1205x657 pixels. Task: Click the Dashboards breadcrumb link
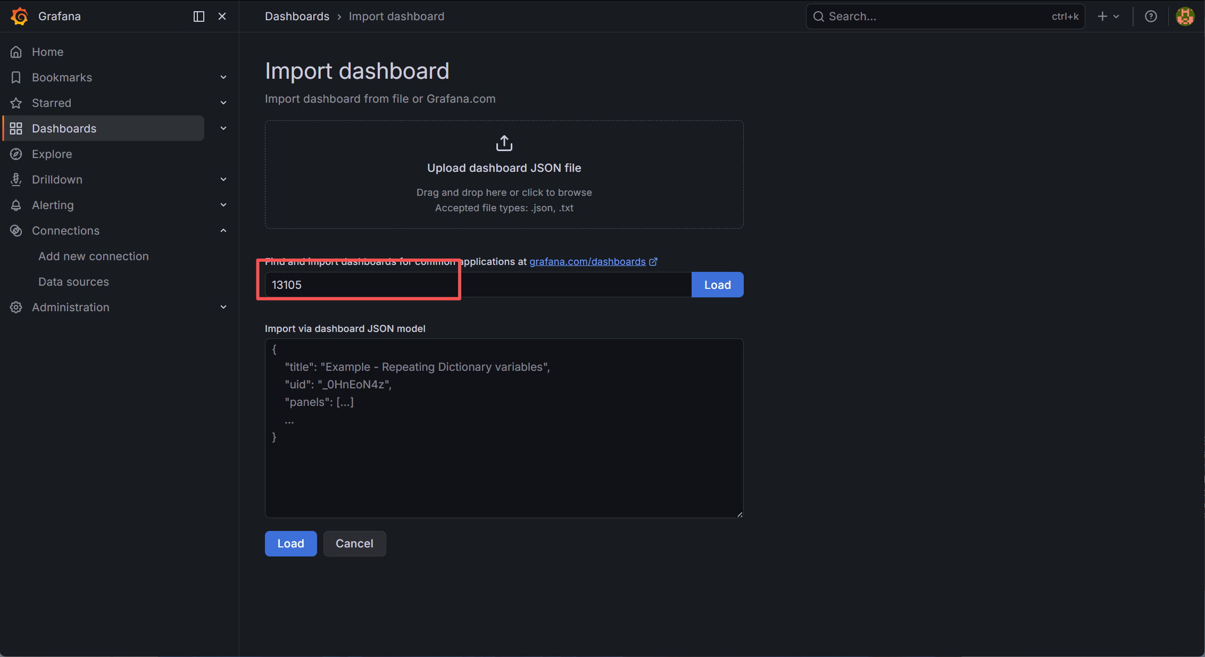coord(297,16)
